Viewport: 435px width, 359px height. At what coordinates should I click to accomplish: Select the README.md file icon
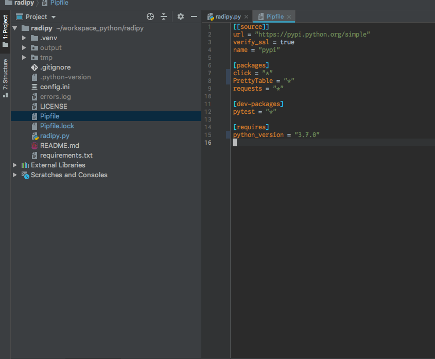[33, 145]
